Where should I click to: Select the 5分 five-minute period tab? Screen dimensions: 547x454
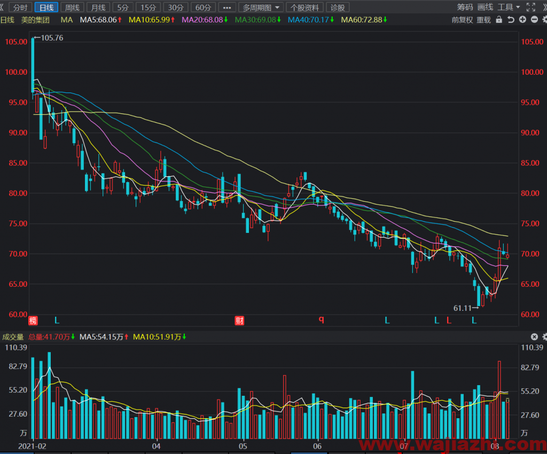pos(123,7)
